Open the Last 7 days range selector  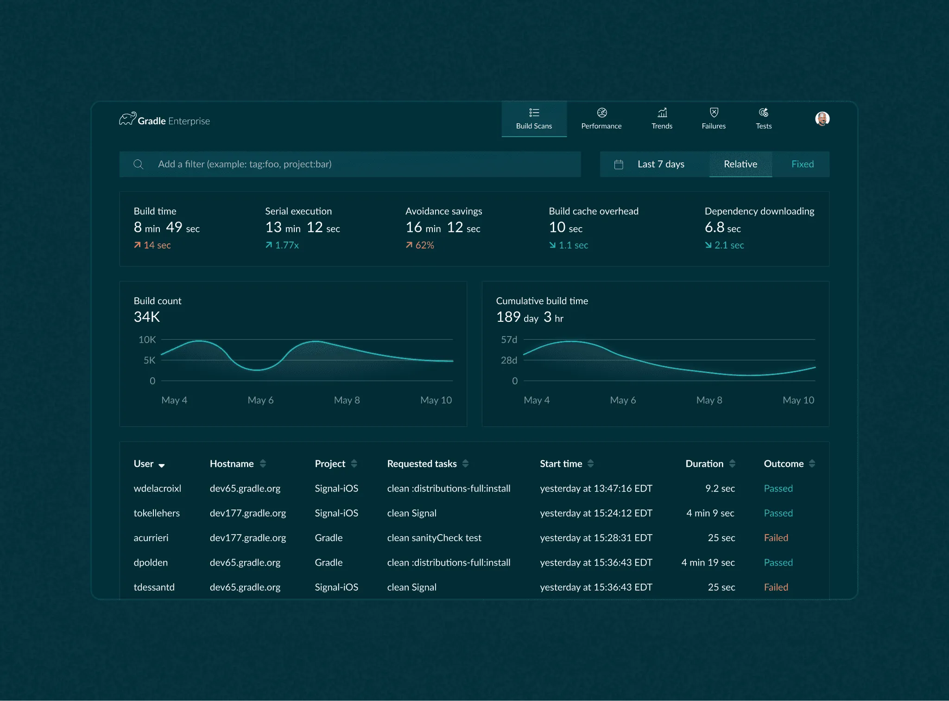(660, 164)
